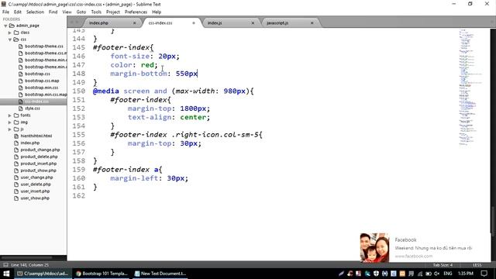Viewport: 496px width, 279px height.
Task: Click unsaved dot on css-index.css tab
Action: [194, 23]
